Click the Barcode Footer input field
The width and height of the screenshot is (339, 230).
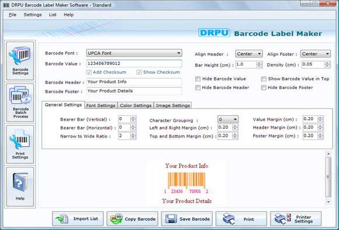(x=134, y=91)
